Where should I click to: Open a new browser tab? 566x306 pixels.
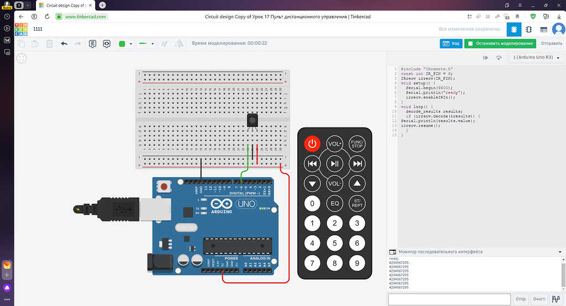click(102, 5)
